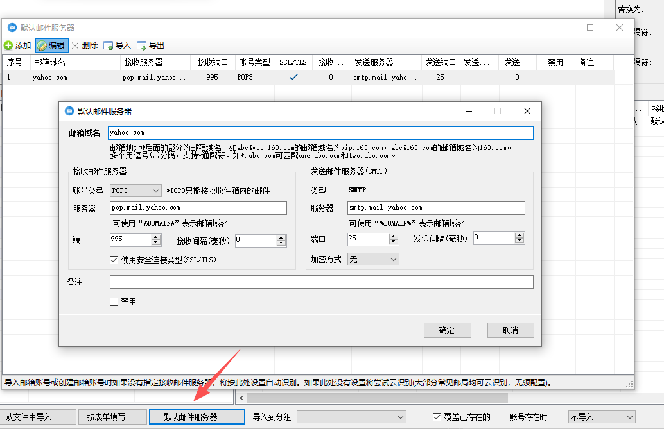Click the horizontal scrollbar thumb at bottom
The image size is (664, 429).
coord(378,398)
